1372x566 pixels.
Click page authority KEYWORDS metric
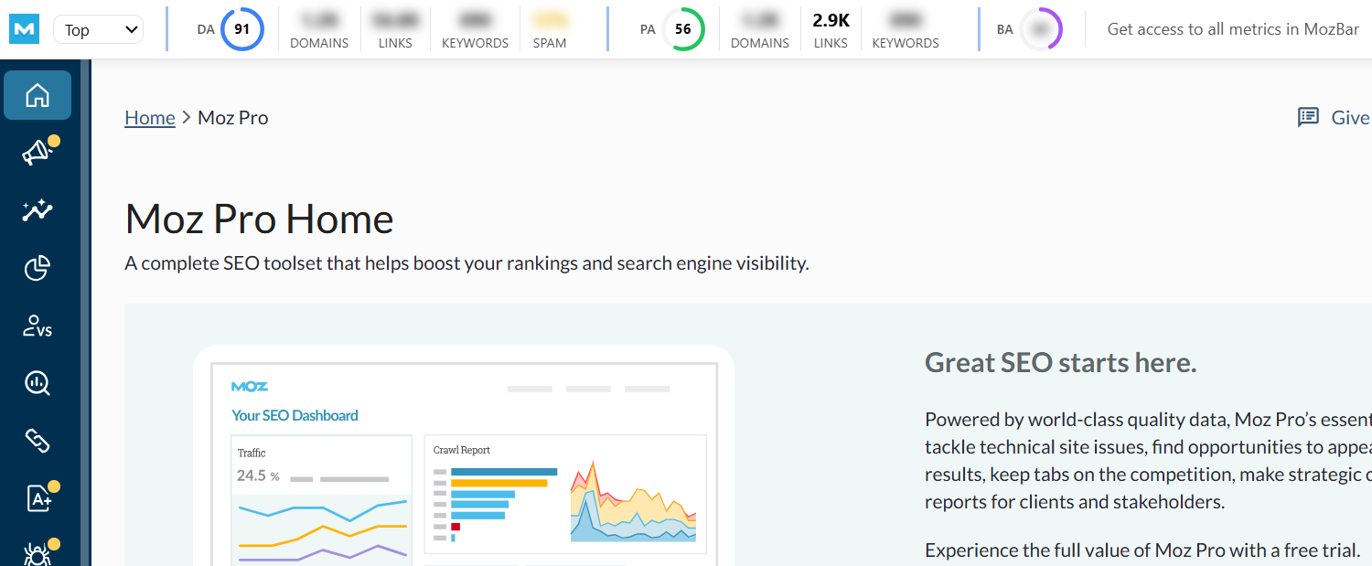coord(906,29)
